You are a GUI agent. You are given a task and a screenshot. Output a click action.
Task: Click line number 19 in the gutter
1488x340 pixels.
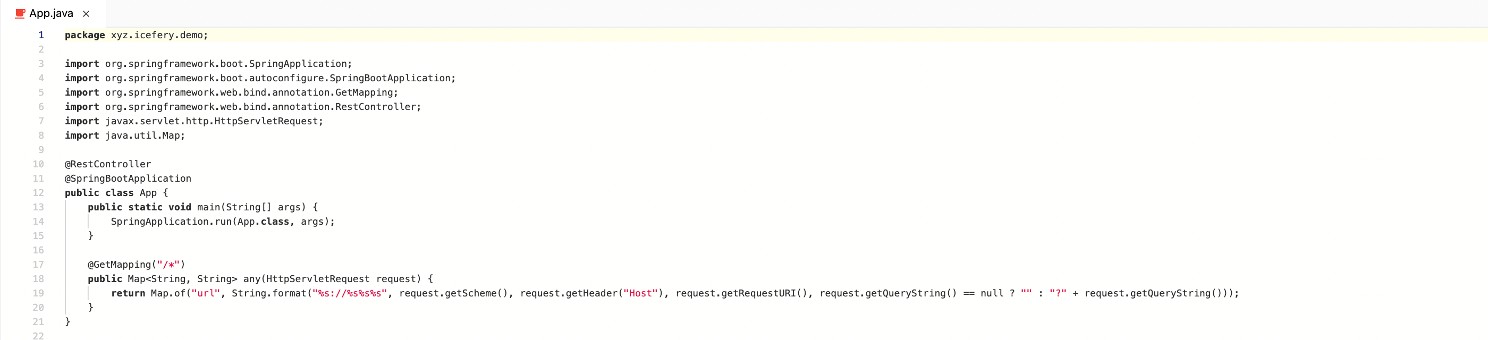[x=38, y=293]
